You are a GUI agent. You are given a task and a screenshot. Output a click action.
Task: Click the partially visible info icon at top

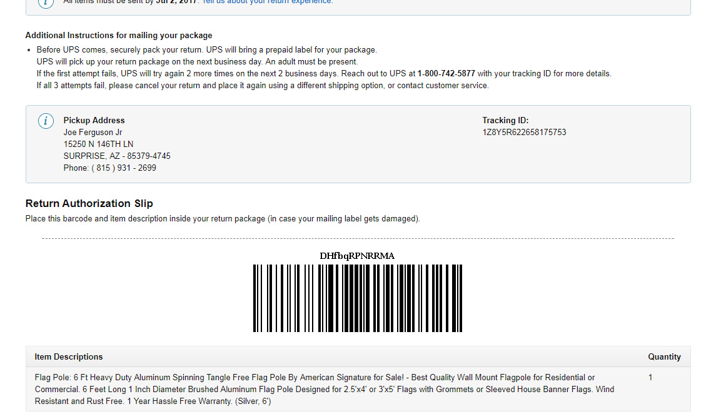click(x=46, y=3)
